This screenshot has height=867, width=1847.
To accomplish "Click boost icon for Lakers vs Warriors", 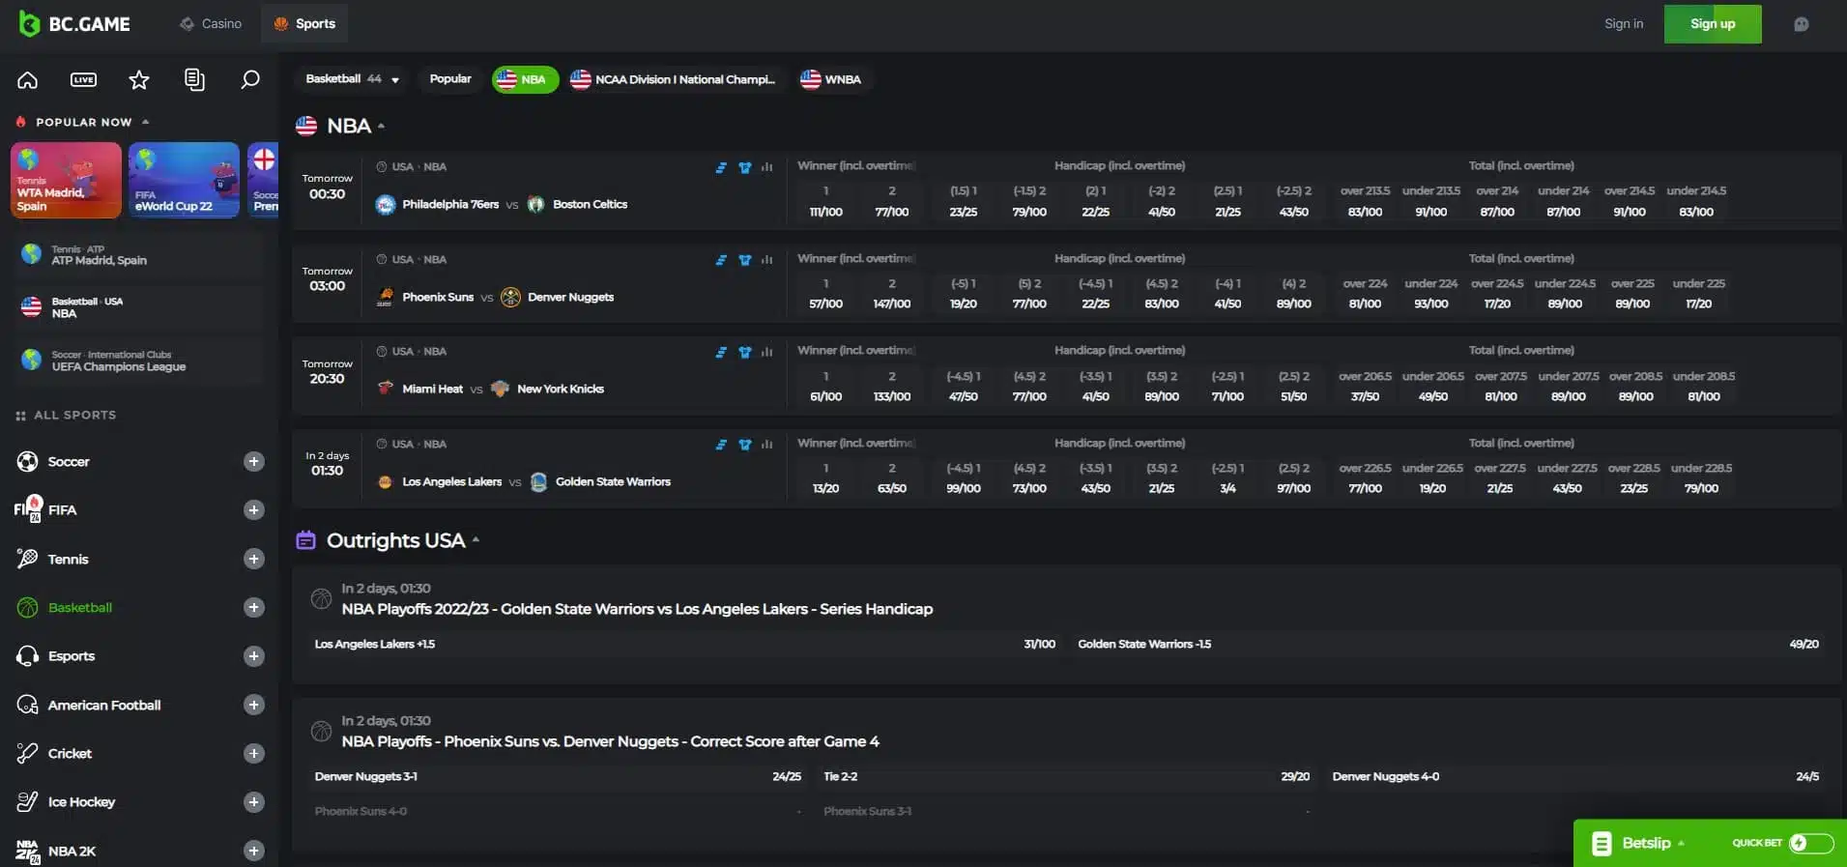I will (721, 445).
